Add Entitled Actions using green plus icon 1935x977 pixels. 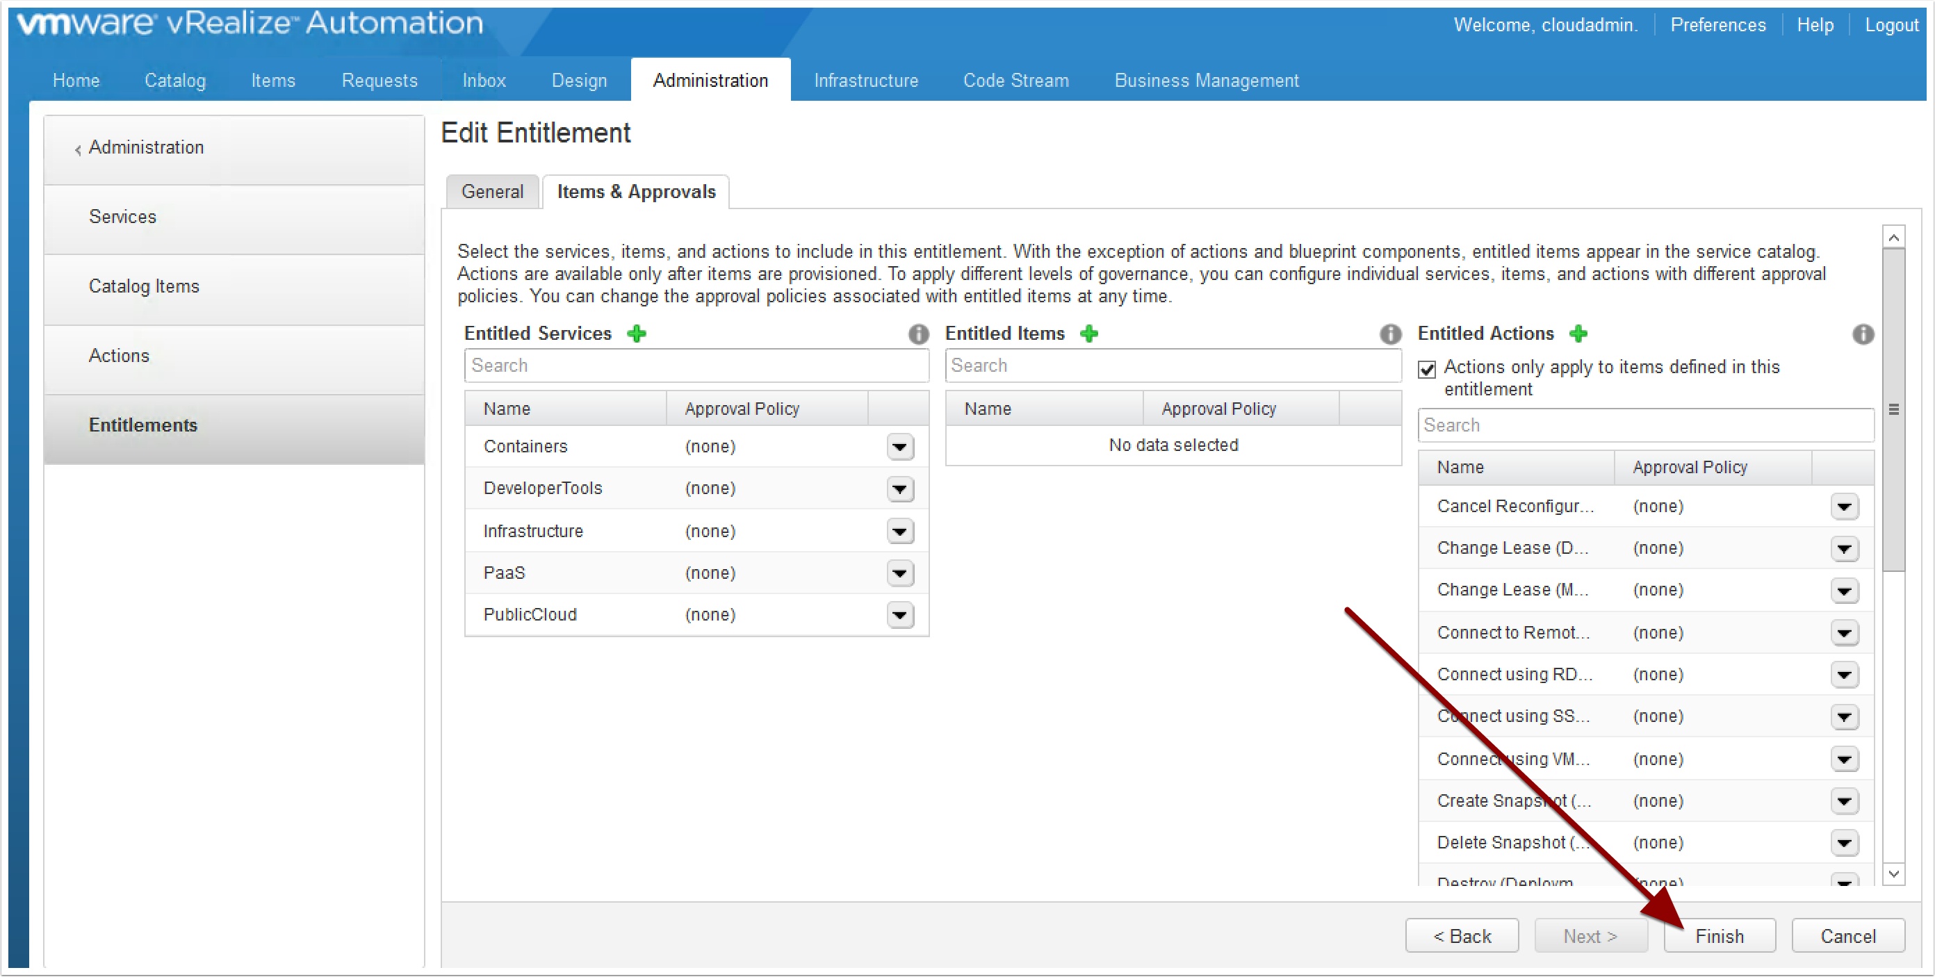pyautogui.click(x=1578, y=334)
